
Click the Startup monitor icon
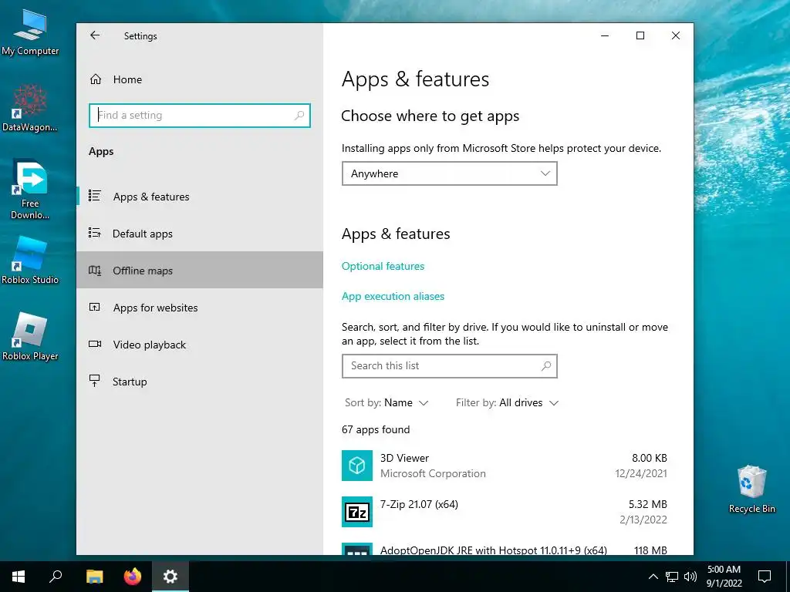(x=95, y=381)
